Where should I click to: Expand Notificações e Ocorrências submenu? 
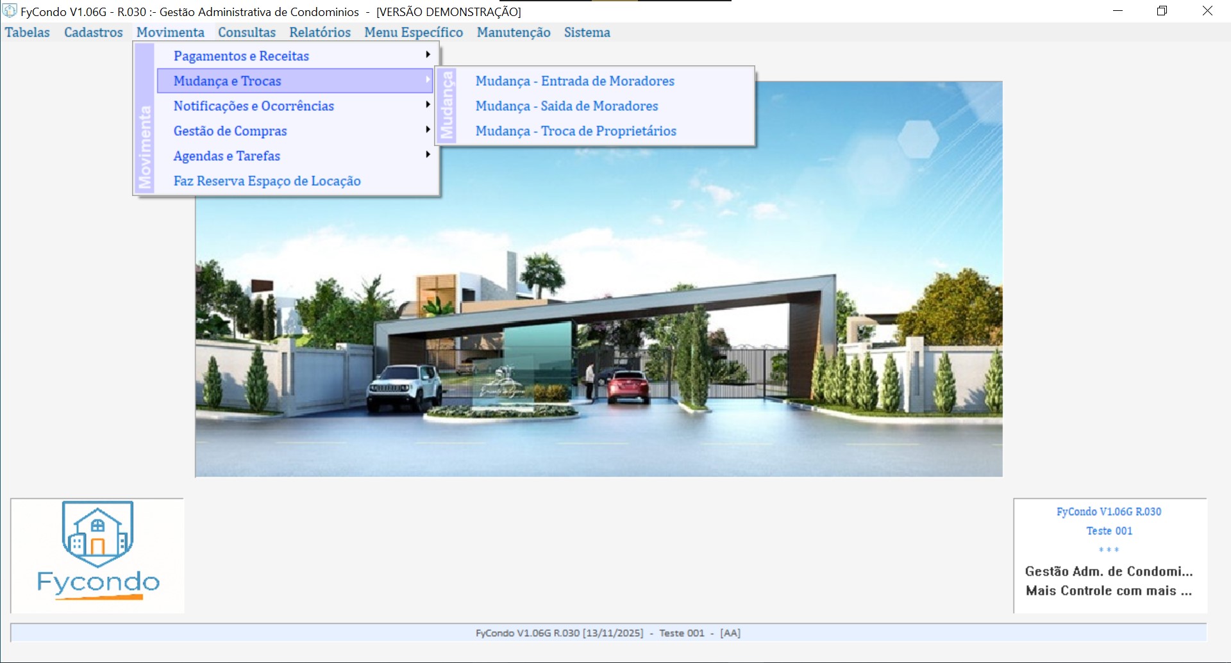[253, 106]
